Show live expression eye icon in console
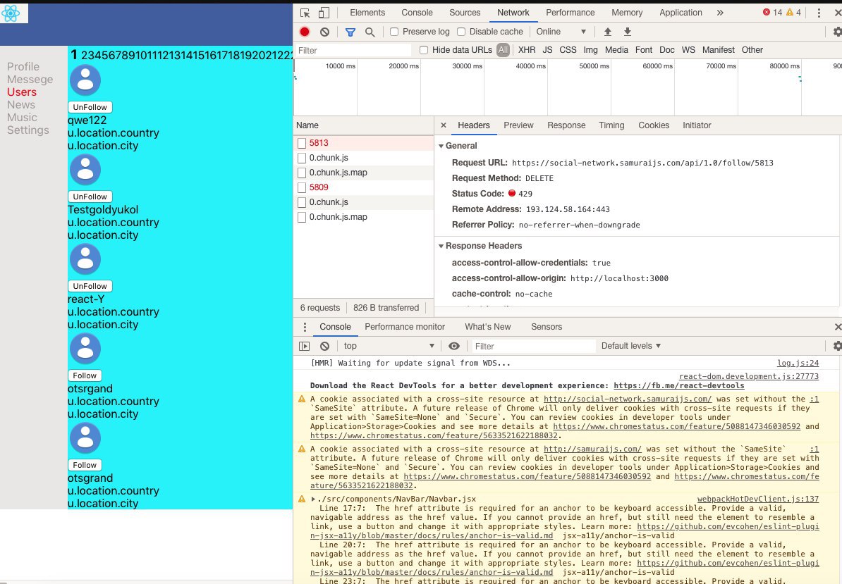The image size is (842, 584). [x=453, y=346]
